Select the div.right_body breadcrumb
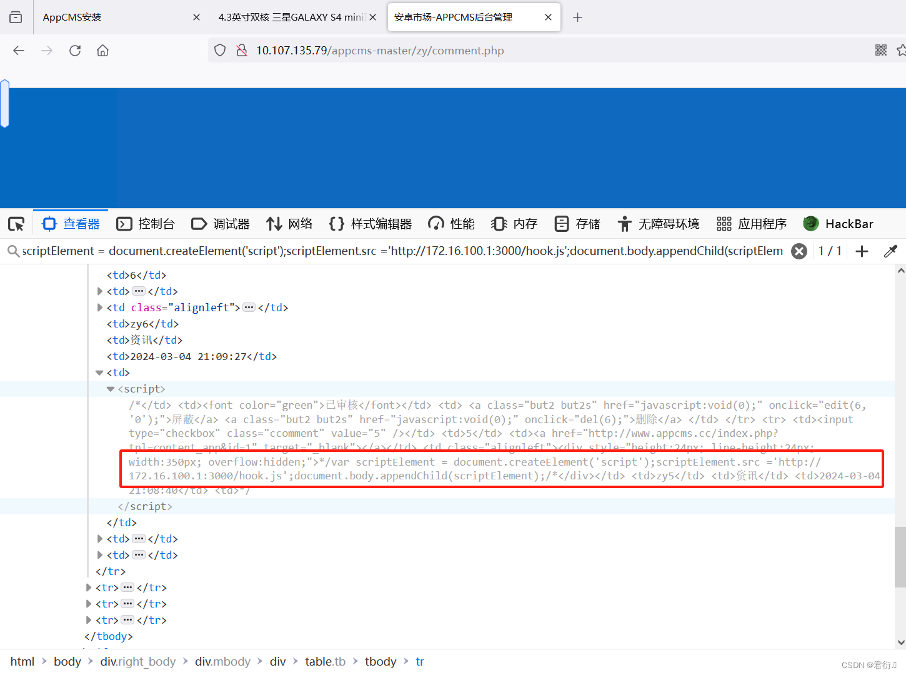Image resolution: width=906 pixels, height=675 pixels. 138,661
